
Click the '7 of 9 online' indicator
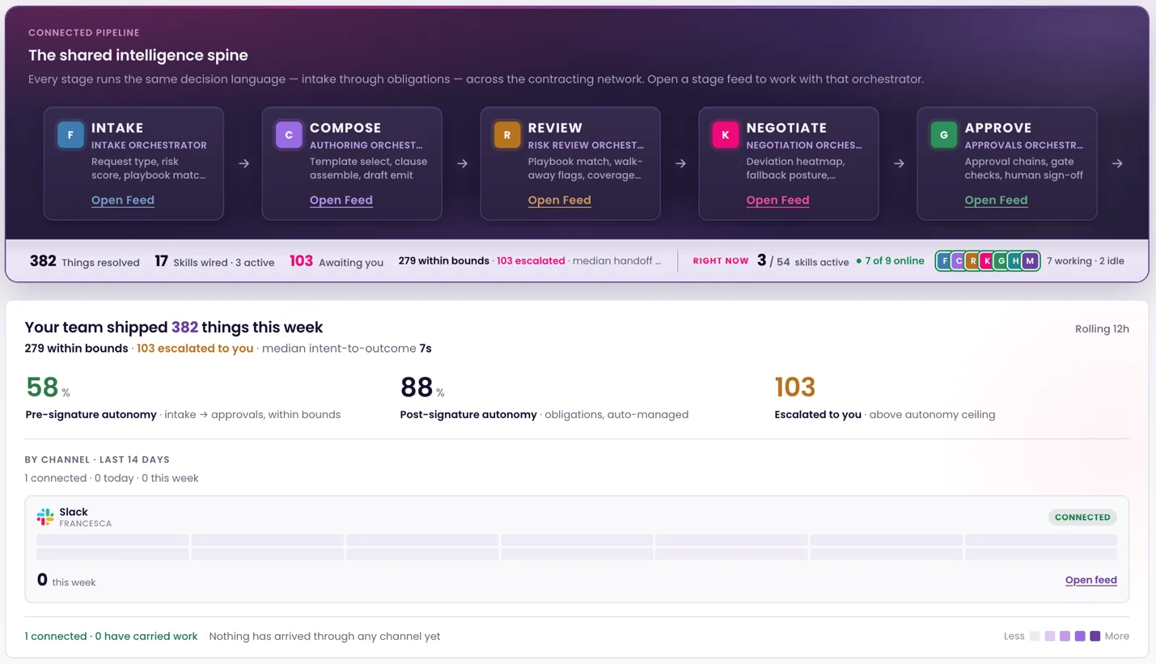(890, 261)
